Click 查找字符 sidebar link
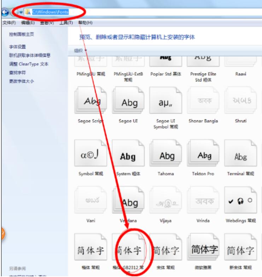The width and height of the screenshot is (262, 277). pyautogui.click(x=17, y=73)
